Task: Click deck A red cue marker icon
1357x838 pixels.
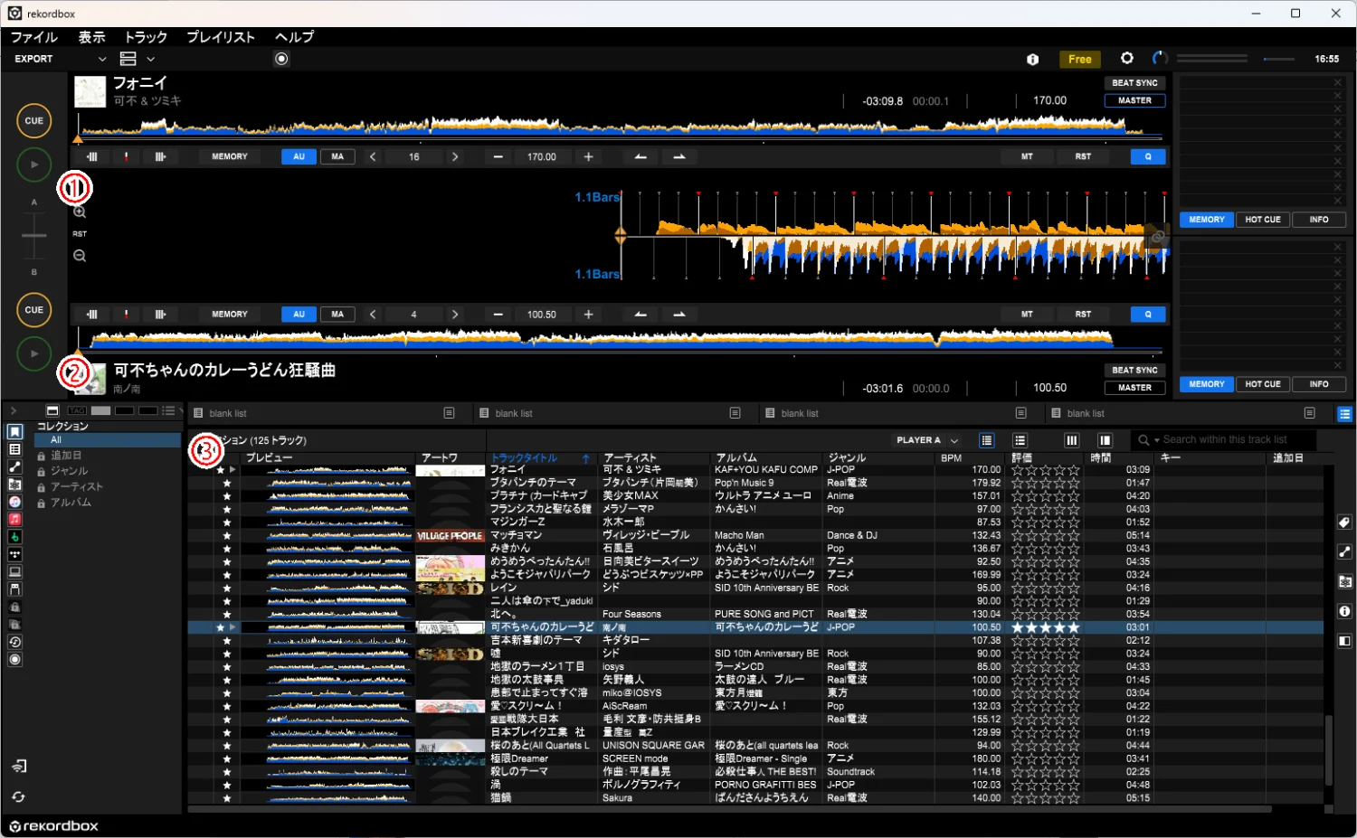Action: (126, 156)
